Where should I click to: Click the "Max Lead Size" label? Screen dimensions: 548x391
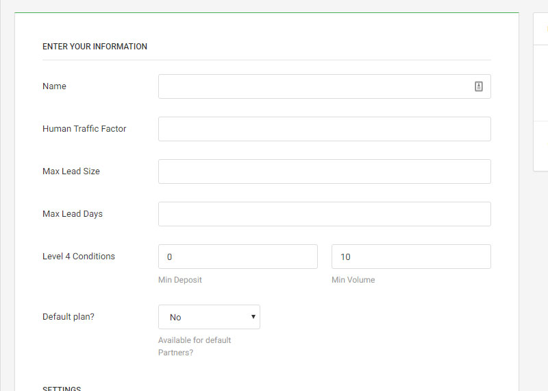[71, 171]
